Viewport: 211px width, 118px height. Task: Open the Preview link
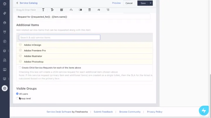point(116,3)
